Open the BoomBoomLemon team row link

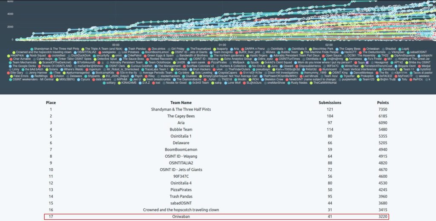pyautogui.click(x=181, y=150)
